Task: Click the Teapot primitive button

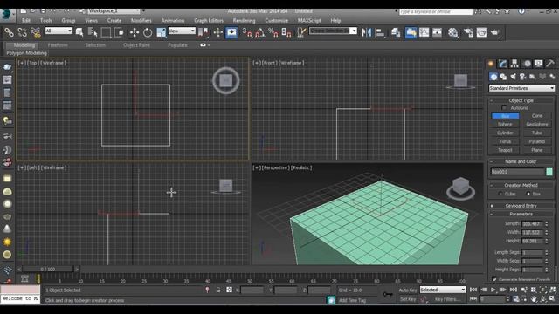Action: tap(505, 150)
